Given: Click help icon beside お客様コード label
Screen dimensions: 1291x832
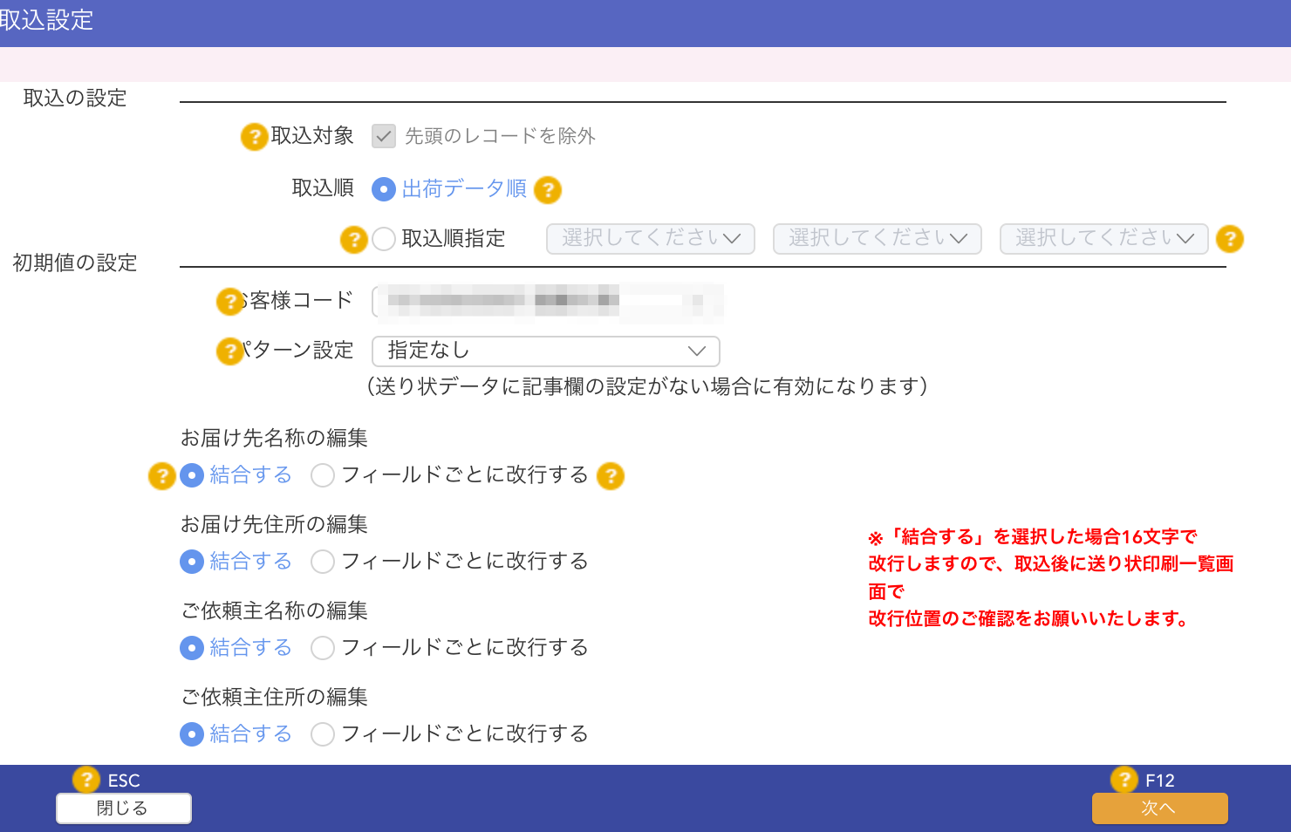Looking at the screenshot, I should point(229,302).
